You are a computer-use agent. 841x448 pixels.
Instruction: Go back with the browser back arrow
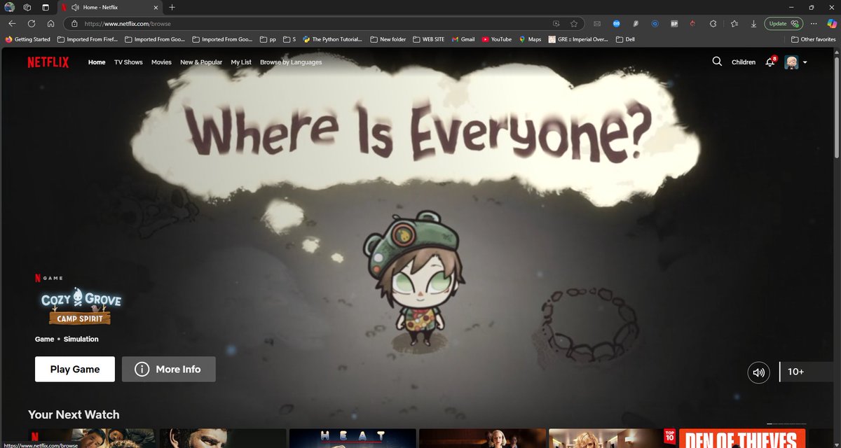[x=12, y=23]
